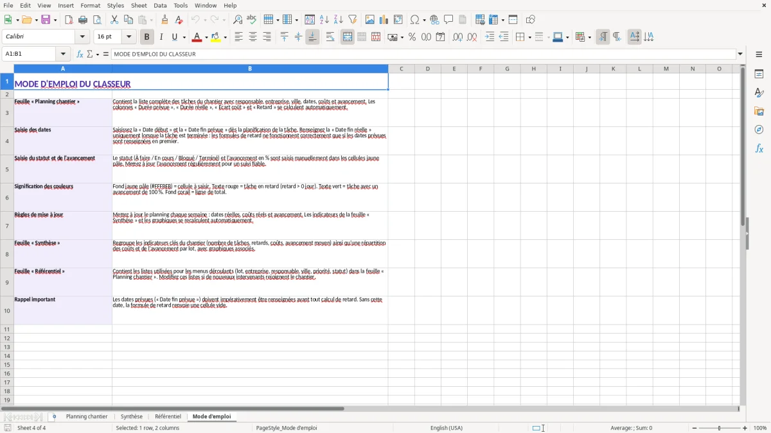Click the zoom slider handle
This screenshot has width=771, height=433.
pos(719,428)
